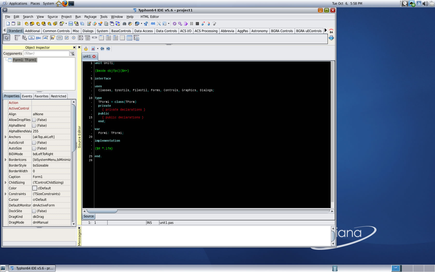Image resolution: width=435 pixels, height=272 pixels.
Task: Toggle the AutoSize checkbox
Action: click(34, 148)
